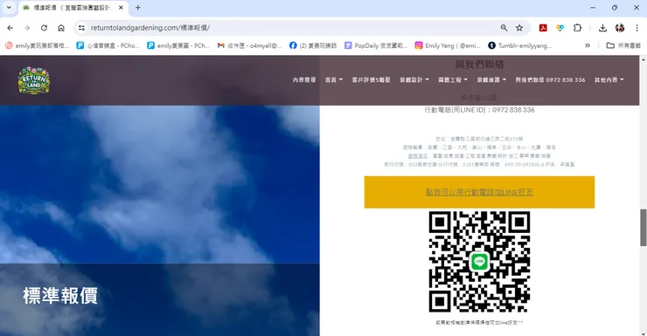Click the LINE QR code image
Screen dimensions: 647x336
[x=479, y=262]
